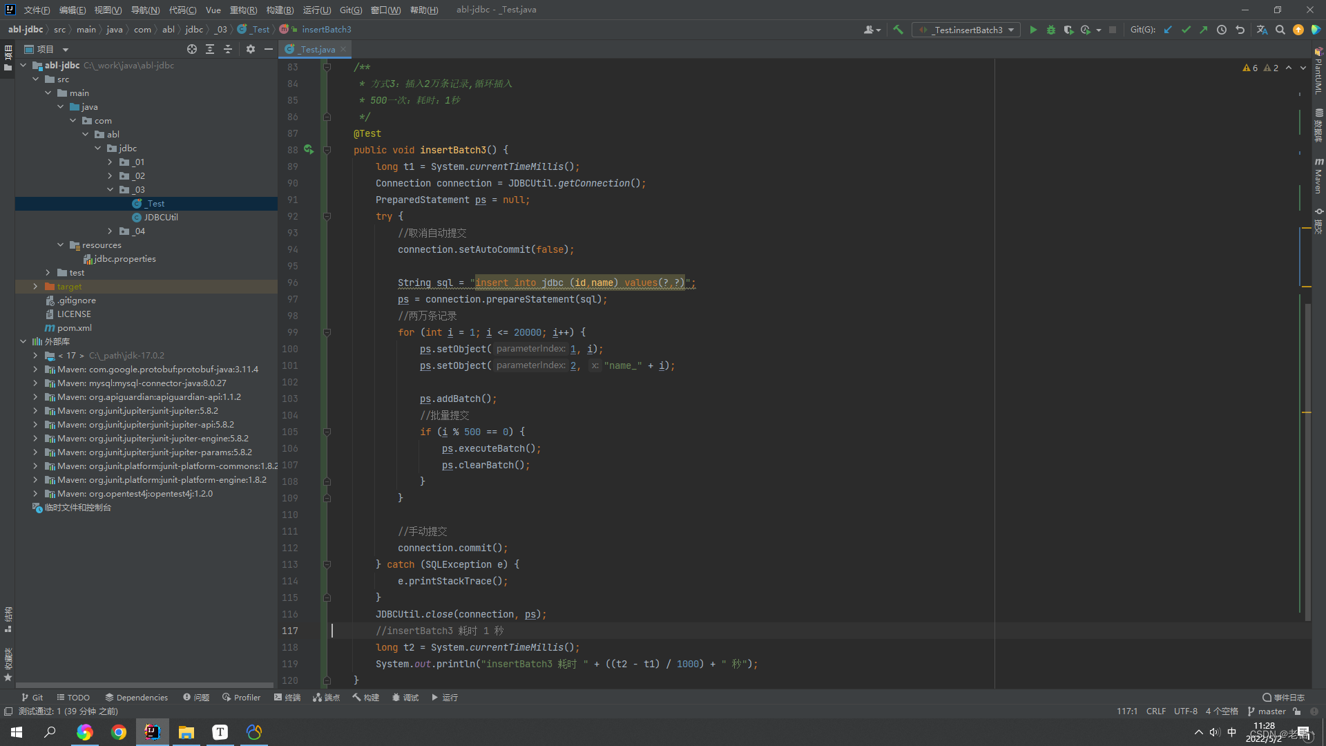The height and width of the screenshot is (746, 1326).
Task: Click Expand All in project panel
Action: click(x=210, y=49)
